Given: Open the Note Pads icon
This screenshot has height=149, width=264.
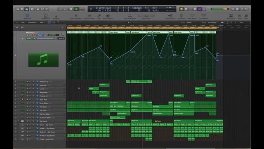Looking at the screenshot, I should [x=237, y=9].
